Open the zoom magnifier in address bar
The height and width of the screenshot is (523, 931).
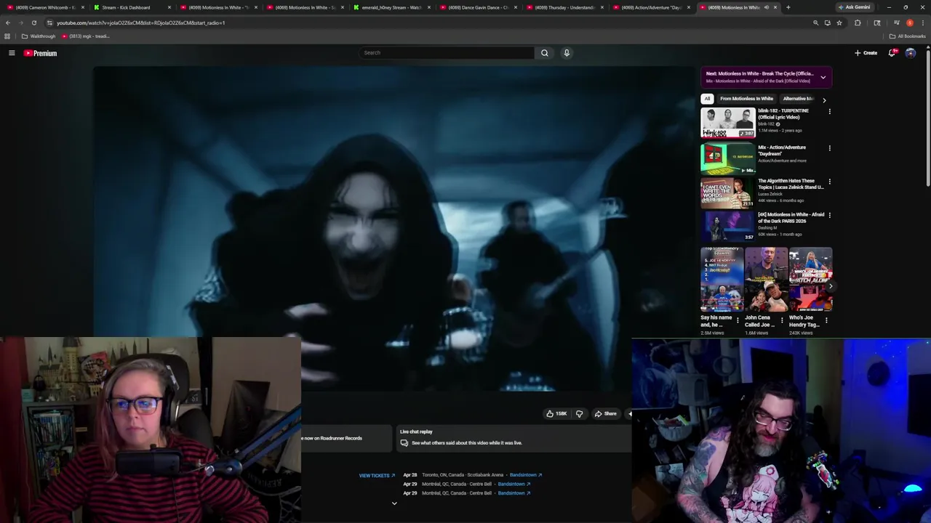pyautogui.click(x=815, y=23)
